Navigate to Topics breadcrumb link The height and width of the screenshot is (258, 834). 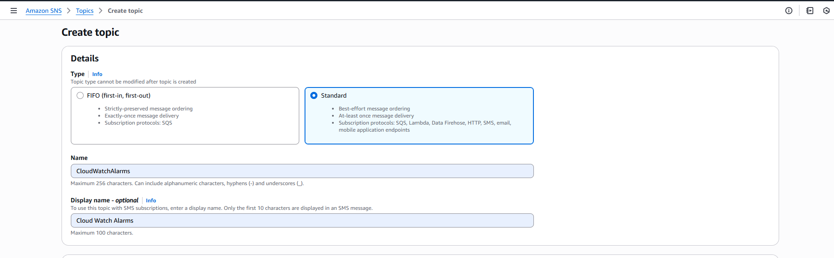point(85,11)
